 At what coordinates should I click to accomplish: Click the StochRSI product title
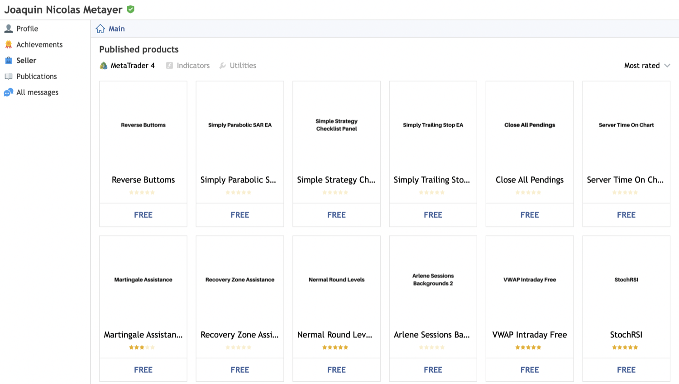tap(626, 335)
